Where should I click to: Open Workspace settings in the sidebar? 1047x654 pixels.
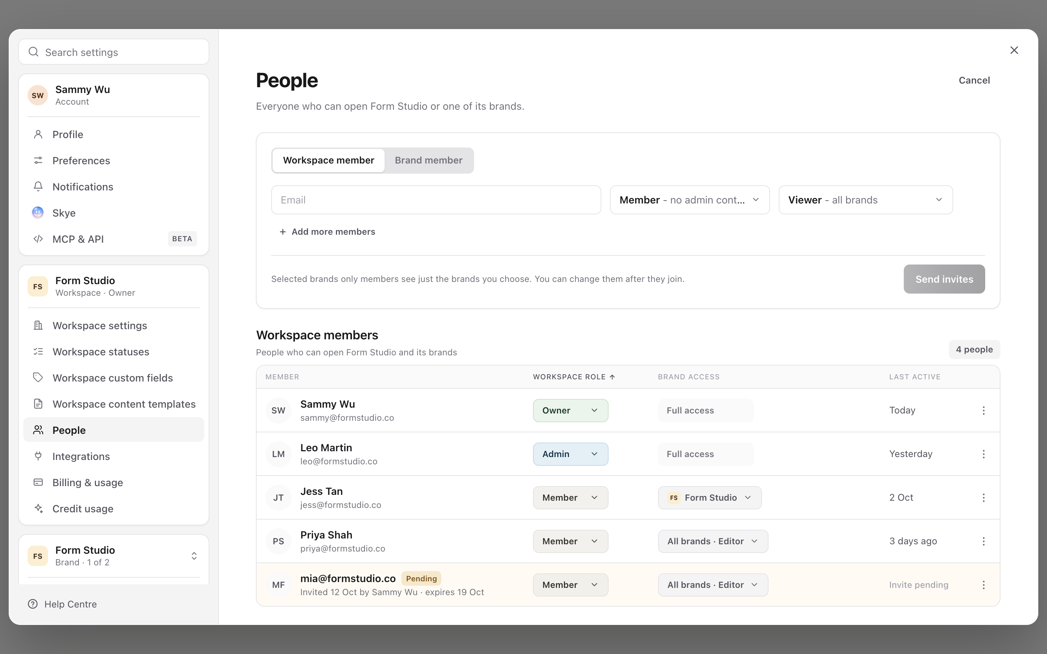(x=114, y=325)
